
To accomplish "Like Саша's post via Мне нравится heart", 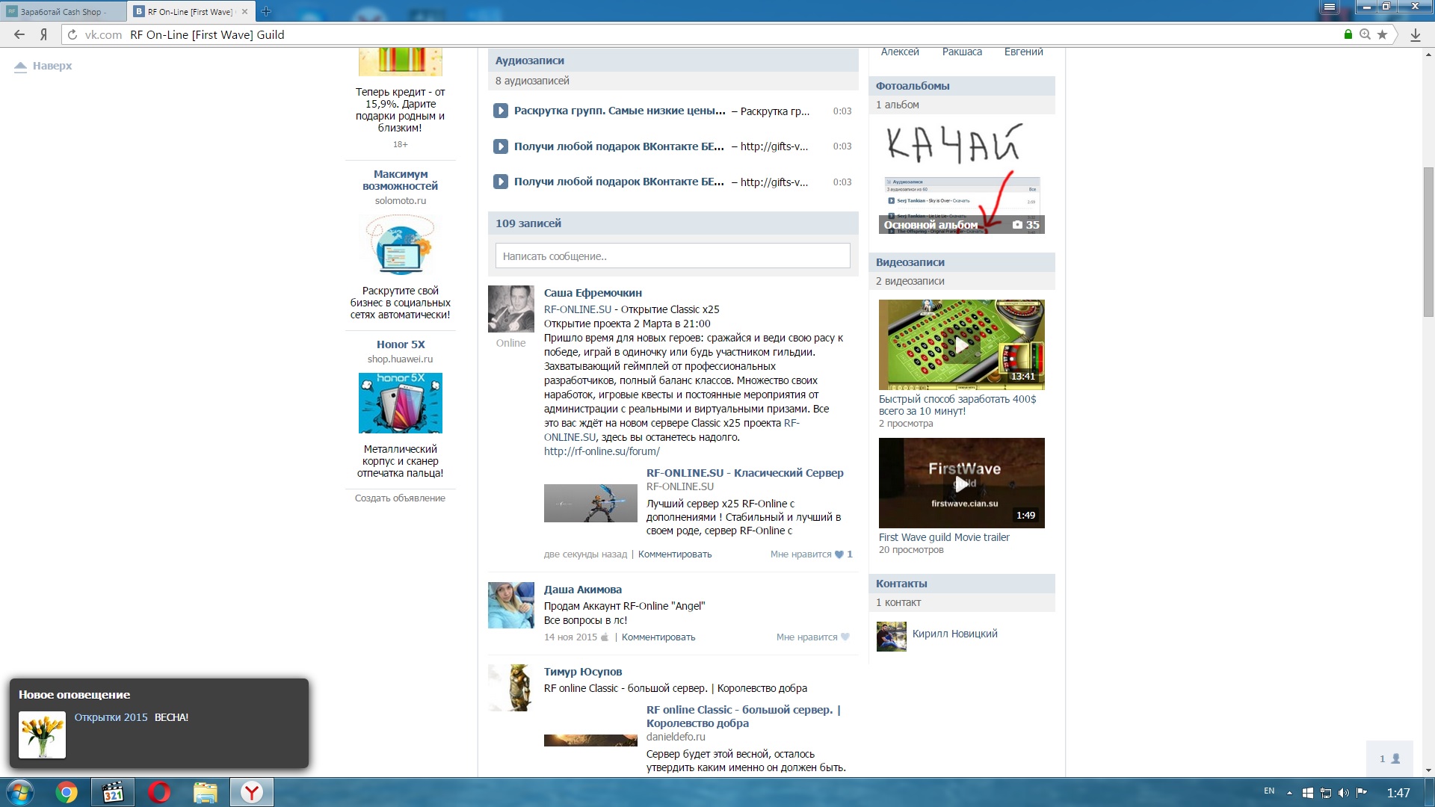I will pyautogui.click(x=812, y=554).
